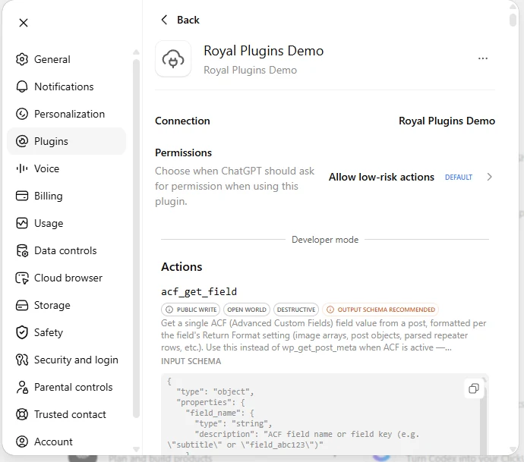Screen dimensions: 524x462
Task: Open the three-dot more options menu
Action: click(483, 58)
